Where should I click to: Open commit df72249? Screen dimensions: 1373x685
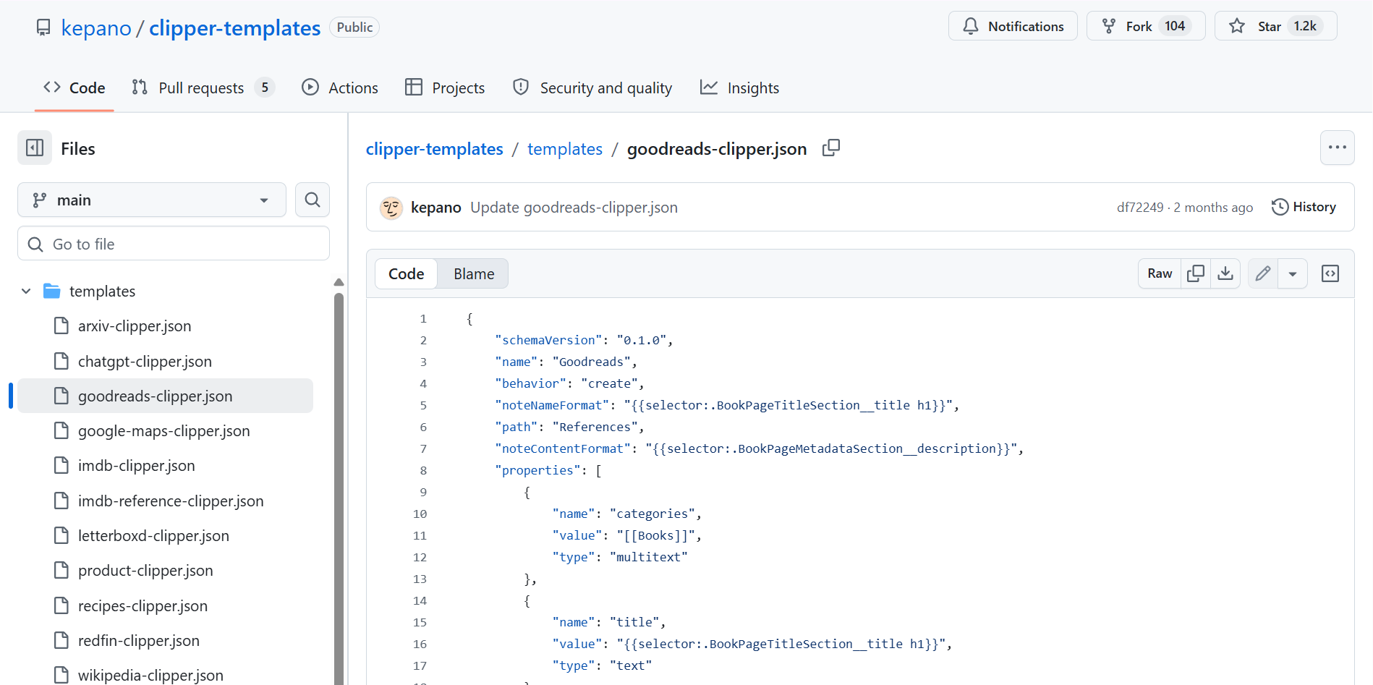point(1140,208)
